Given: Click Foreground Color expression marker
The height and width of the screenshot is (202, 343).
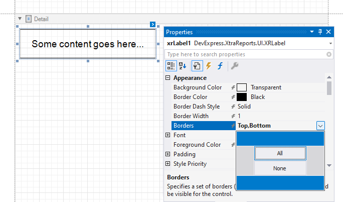Looking at the screenshot, I should pos(233,145).
